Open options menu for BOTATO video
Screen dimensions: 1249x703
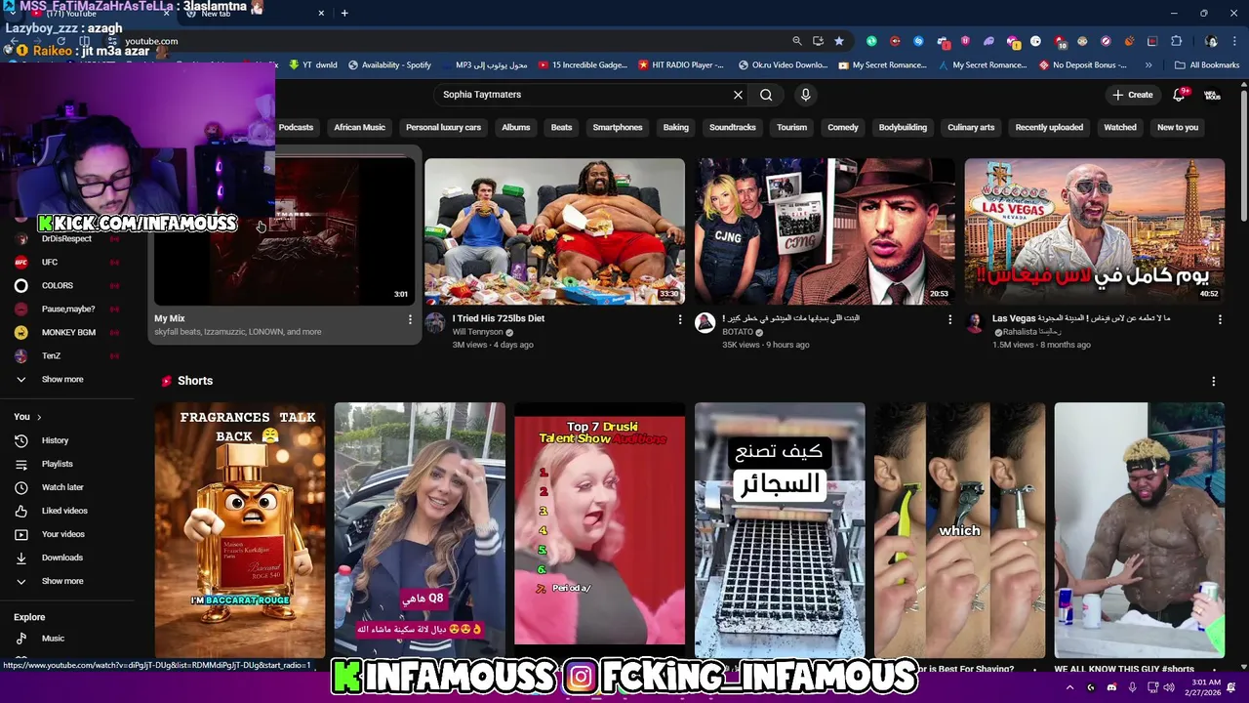pyautogui.click(x=949, y=319)
